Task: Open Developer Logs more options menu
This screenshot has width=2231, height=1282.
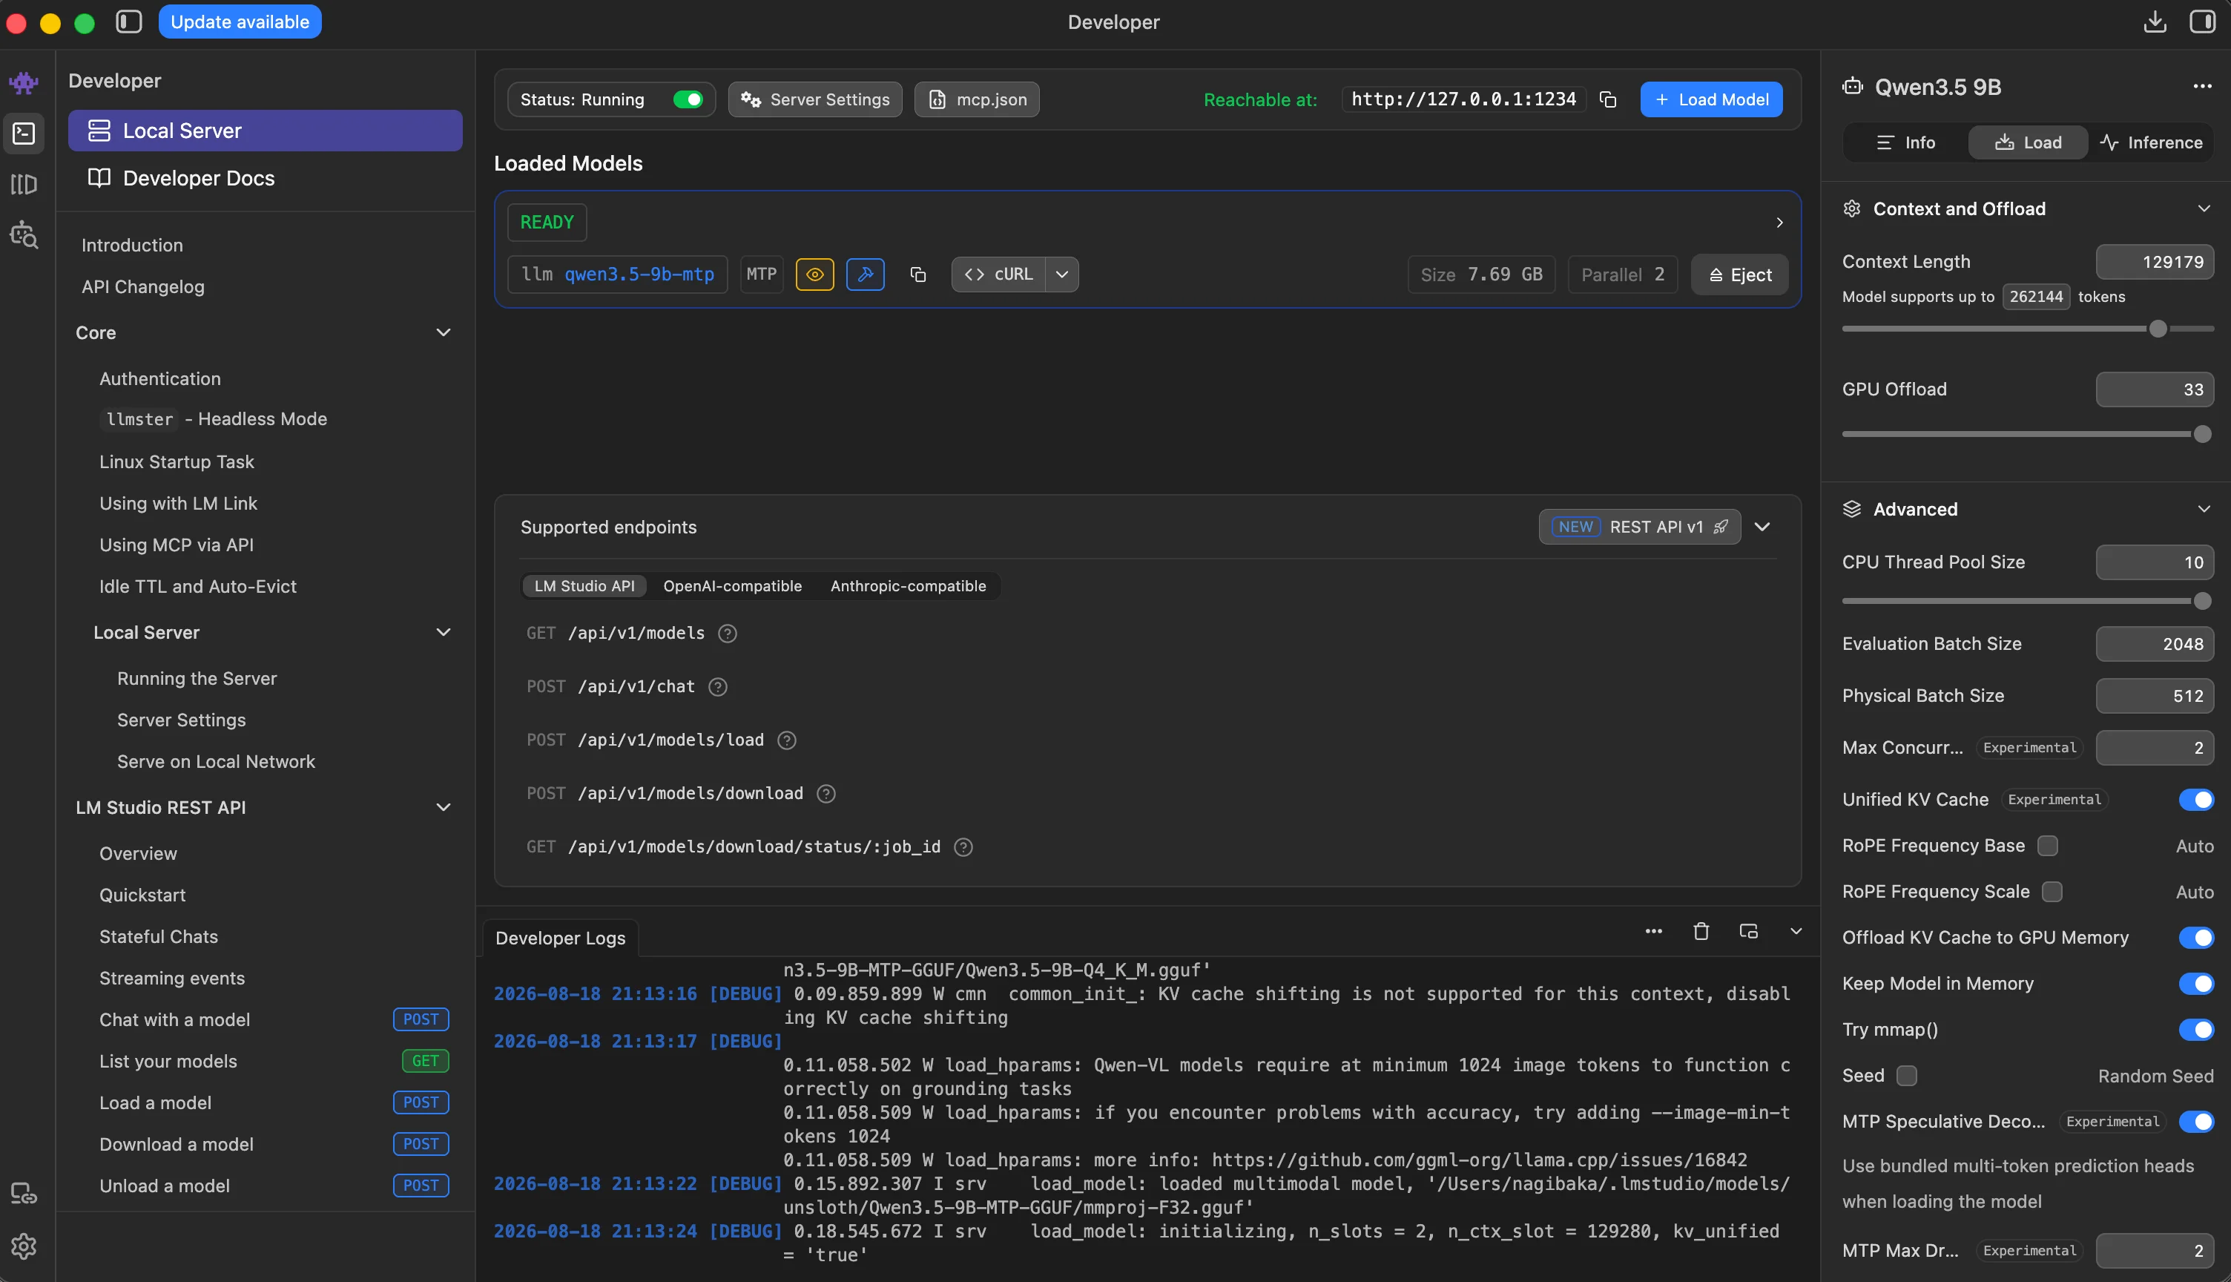Action: pos(1654,932)
